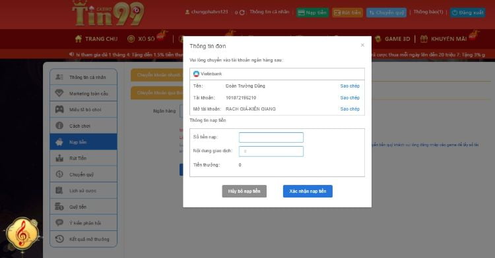Click the speaker announcement icon on ticker
Viewport: 495px width, 258px height.
(72, 55)
